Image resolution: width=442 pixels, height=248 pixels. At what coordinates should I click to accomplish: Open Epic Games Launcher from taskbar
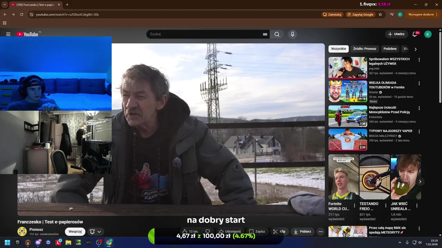tap(18, 242)
